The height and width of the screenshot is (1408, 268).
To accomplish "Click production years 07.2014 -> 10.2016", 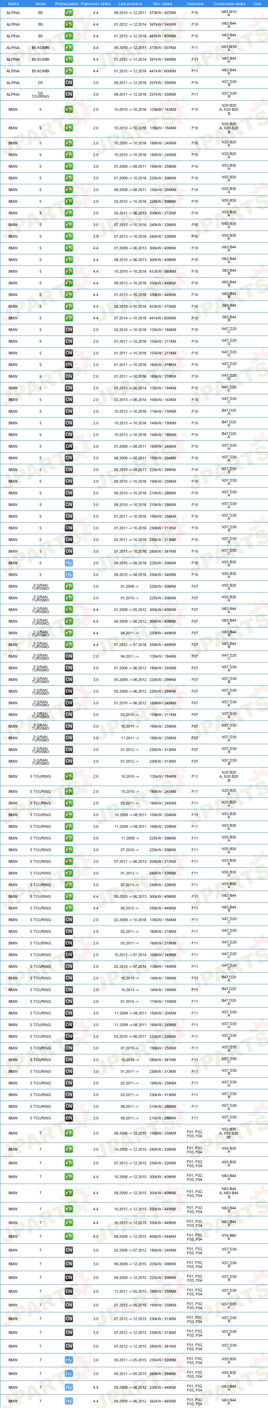I will (130, 318).
